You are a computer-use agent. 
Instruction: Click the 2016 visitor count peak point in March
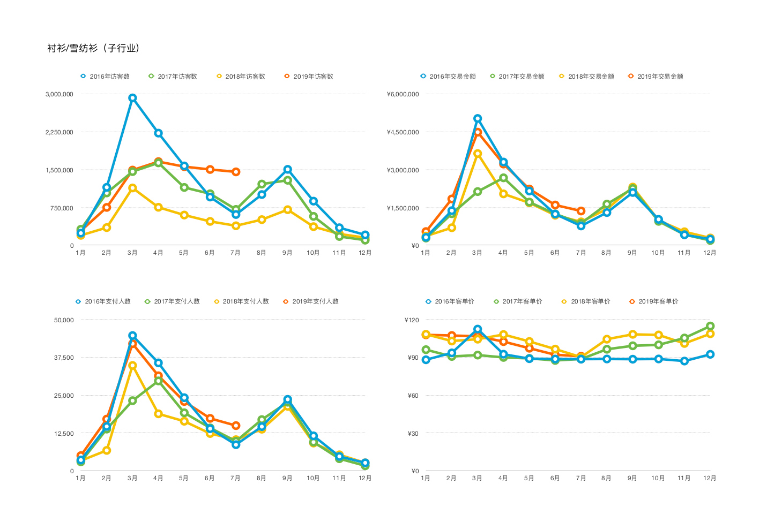(x=132, y=98)
